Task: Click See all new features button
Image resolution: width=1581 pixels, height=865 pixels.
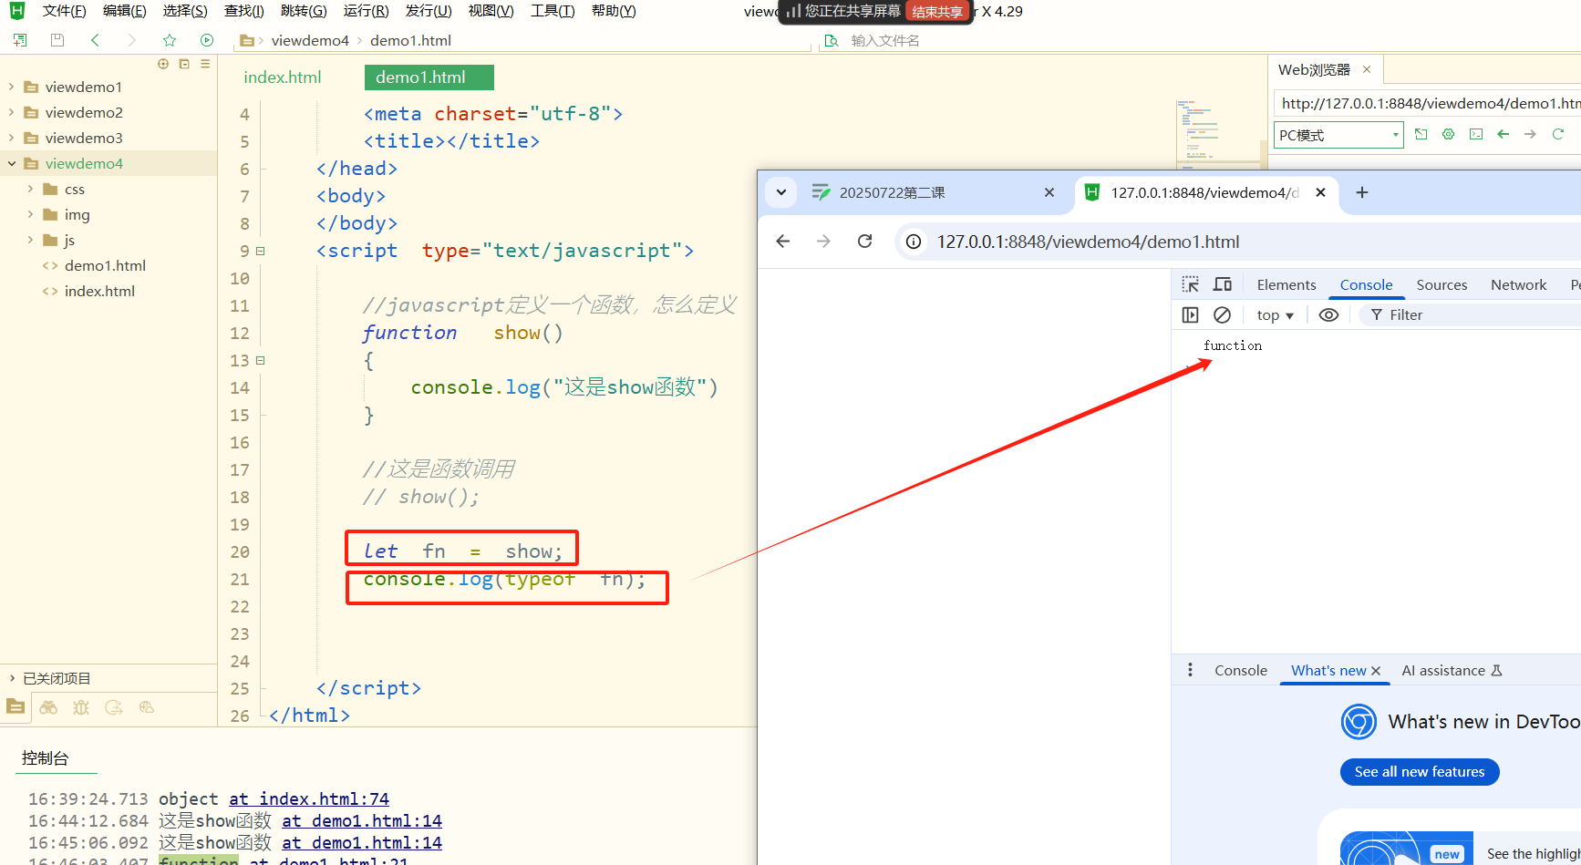Action: 1419,771
